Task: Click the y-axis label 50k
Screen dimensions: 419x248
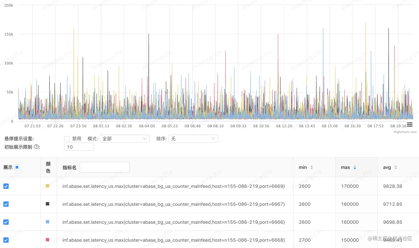Action: click(10, 92)
